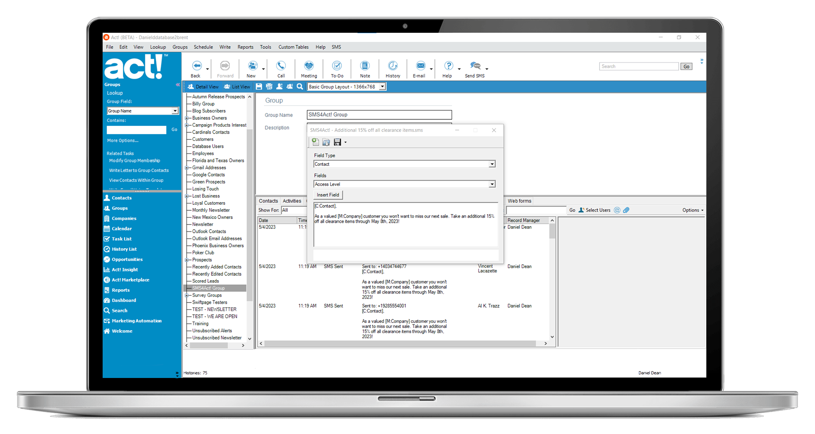Click new template icon in SMS dialog
This screenshot has width=815, height=434.
click(316, 142)
